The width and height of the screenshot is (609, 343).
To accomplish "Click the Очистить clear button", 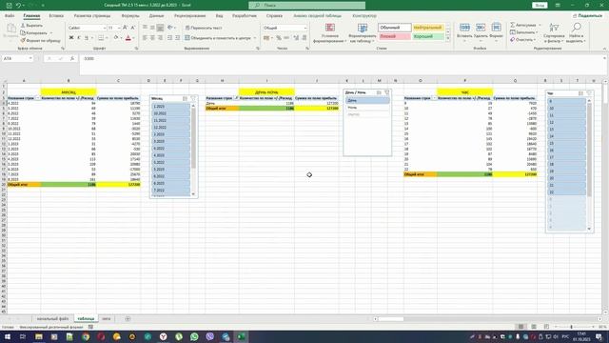I will click(x=521, y=40).
